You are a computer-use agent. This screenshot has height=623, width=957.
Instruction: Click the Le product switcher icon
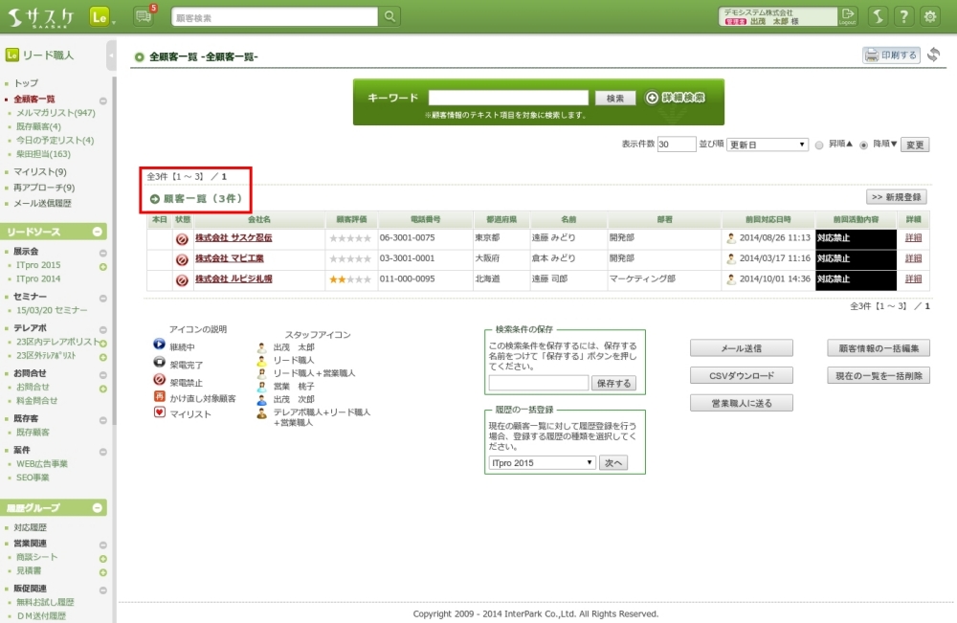pyautogui.click(x=99, y=16)
